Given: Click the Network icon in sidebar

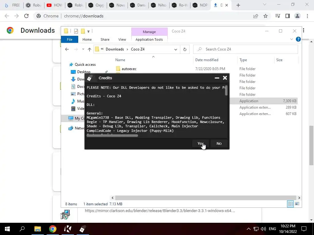Looking at the screenshot, I should point(71,128).
